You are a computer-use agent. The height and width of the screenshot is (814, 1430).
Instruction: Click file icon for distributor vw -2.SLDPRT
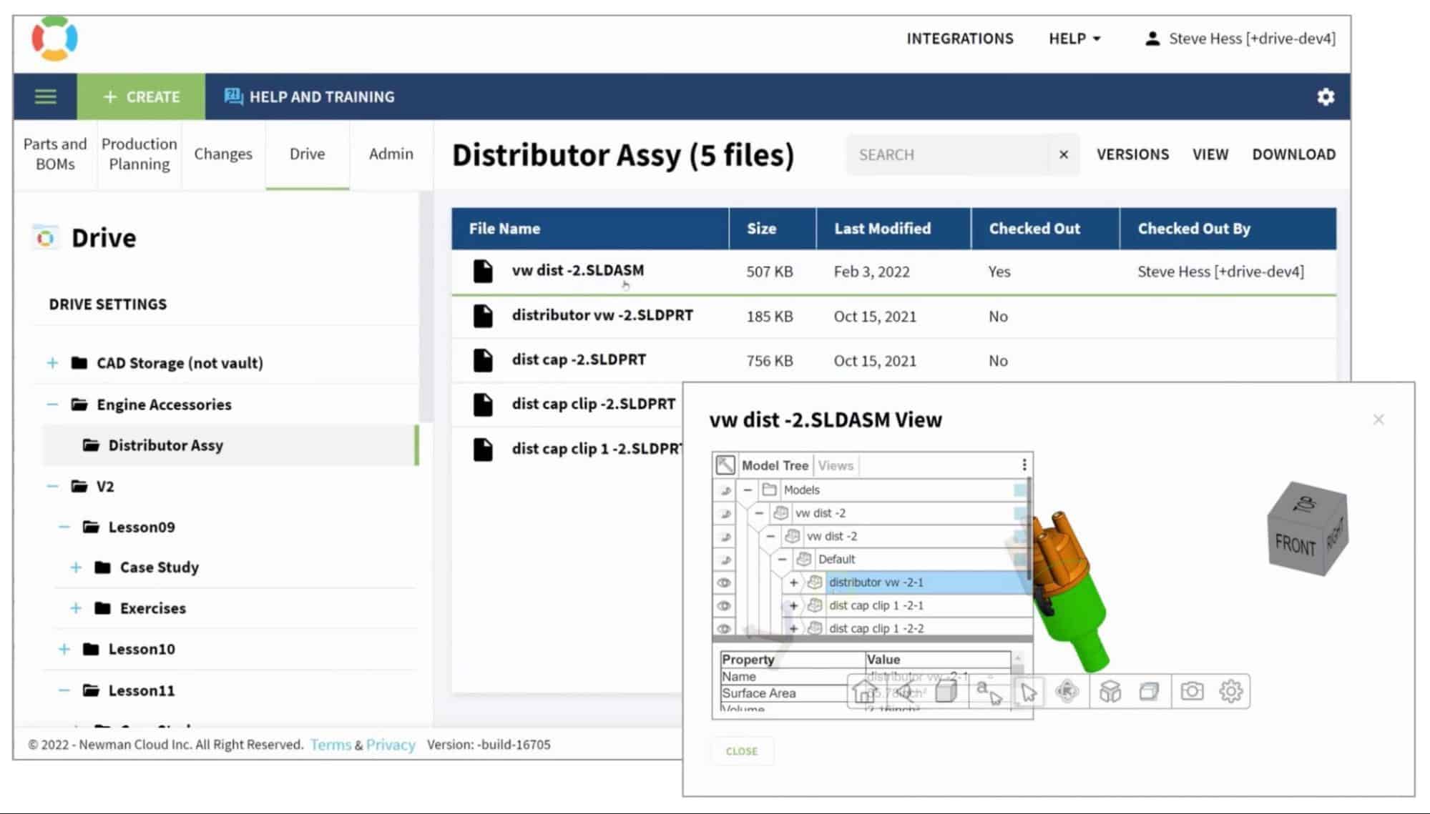(483, 316)
